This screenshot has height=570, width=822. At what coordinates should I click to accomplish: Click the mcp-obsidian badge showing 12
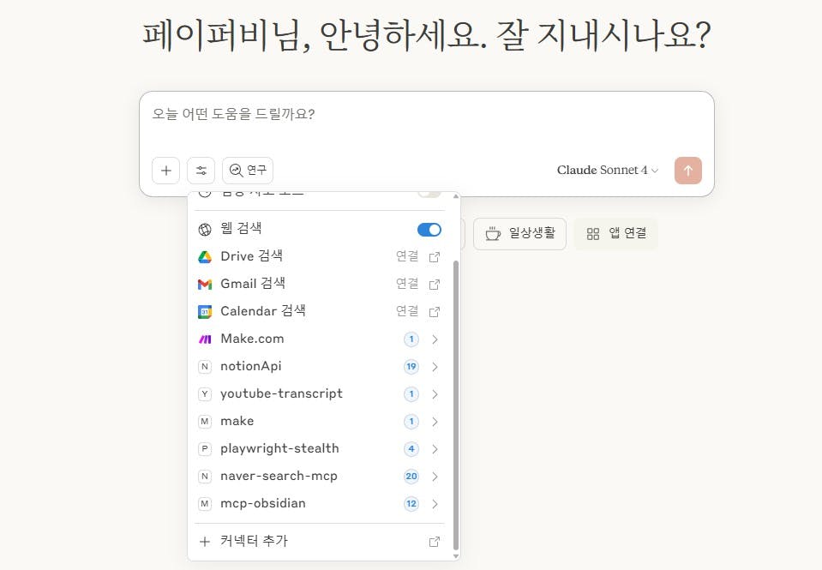coord(411,504)
